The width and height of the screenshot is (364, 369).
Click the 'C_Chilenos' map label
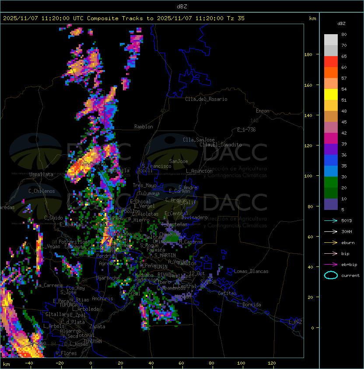42,191
